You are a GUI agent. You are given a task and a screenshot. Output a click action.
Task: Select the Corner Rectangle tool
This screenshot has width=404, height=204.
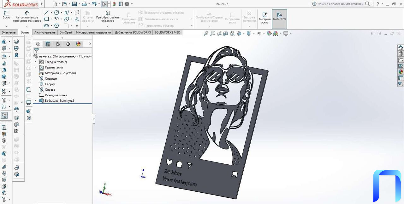tap(46, 19)
